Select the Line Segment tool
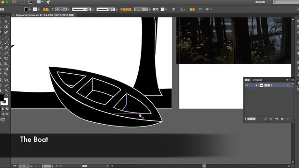The width and height of the screenshot is (299, 168). 6,37
